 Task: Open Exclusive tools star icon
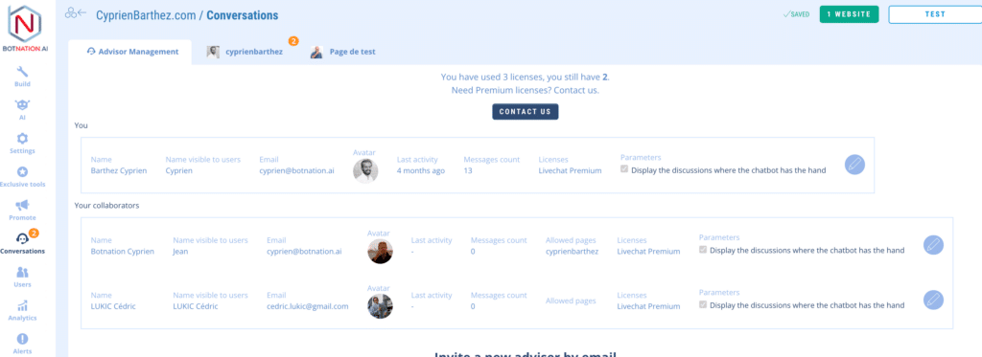click(x=23, y=172)
